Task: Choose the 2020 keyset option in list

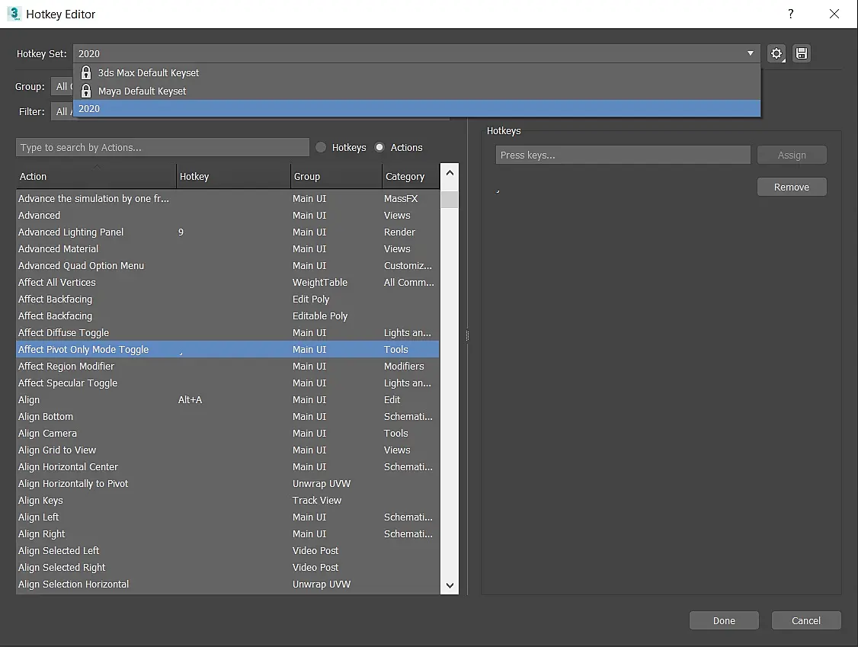Action: [x=416, y=108]
